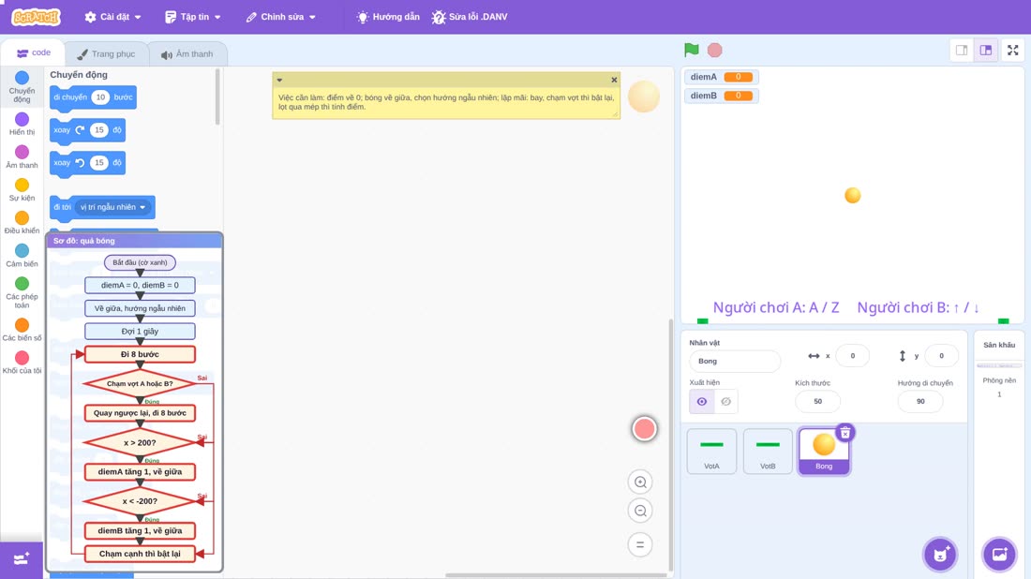Viewport: 1031px width, 579px height.
Task: Zoom out on the code workspace
Action: click(640, 511)
